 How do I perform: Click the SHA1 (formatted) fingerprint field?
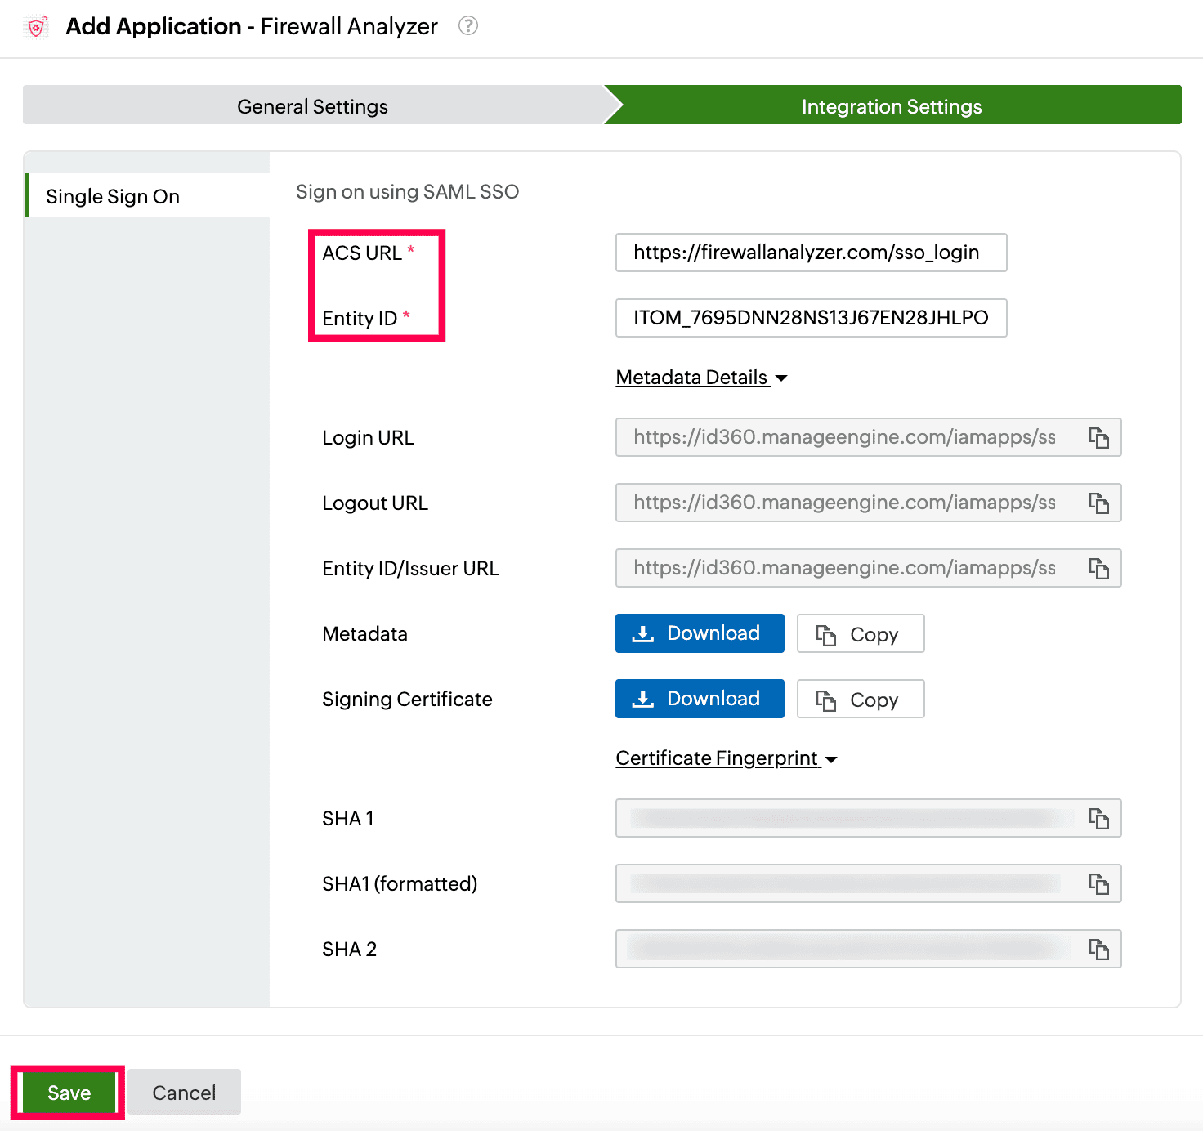pos(868,883)
